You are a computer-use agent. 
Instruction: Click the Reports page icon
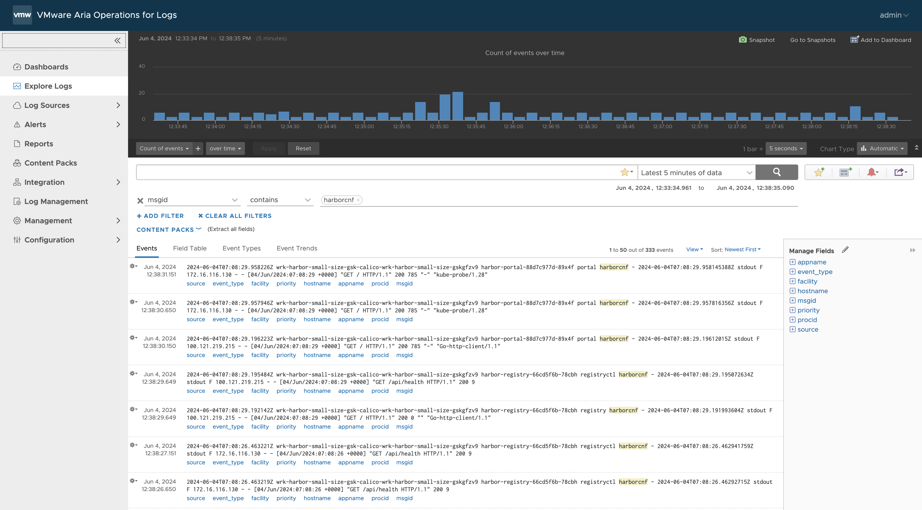(17, 144)
